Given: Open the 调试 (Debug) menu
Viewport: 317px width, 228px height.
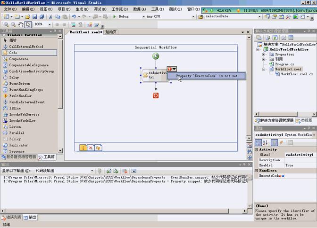Looking at the screenshot, I should point(100,9).
